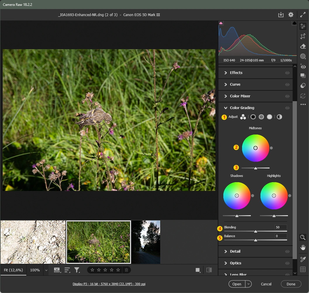Open the zoom level dropdown arrow
Viewport: 309px width, 293px height.
click(x=46, y=270)
